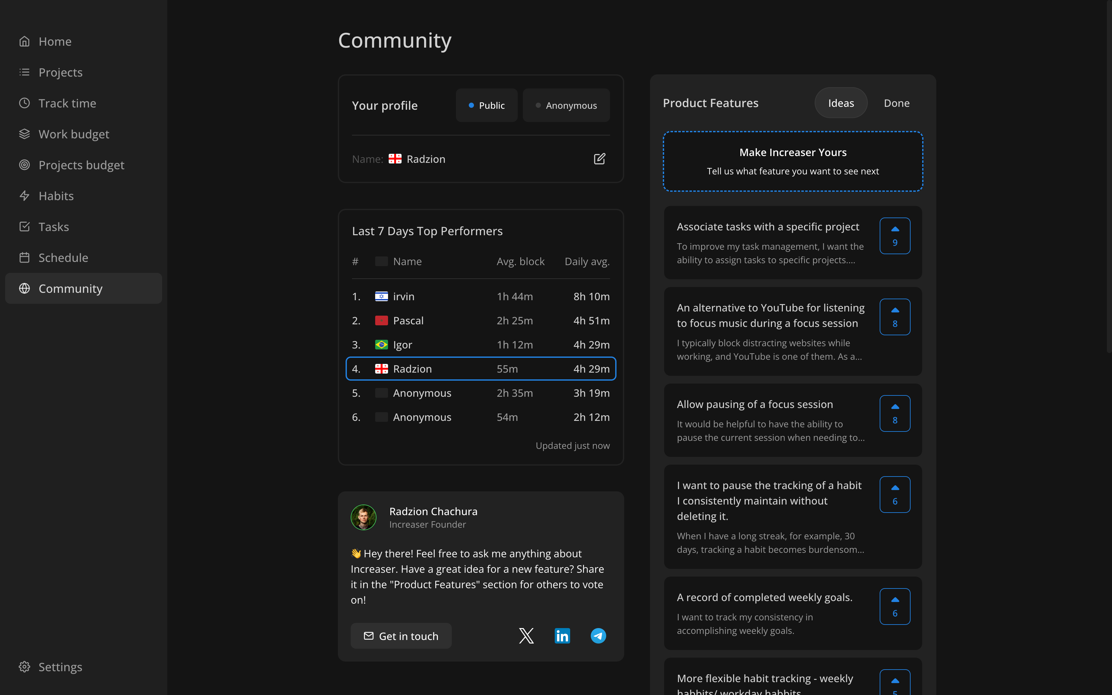This screenshot has width=1112, height=695.
Task: Open Home in the sidebar
Action: 84,42
